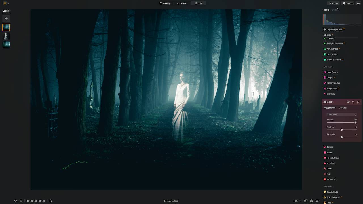The height and width of the screenshot is (204, 363).
Task: Select the second layer thumbnail
Action: click(x=6, y=36)
